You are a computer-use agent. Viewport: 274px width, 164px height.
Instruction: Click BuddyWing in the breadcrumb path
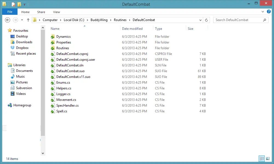99,20
